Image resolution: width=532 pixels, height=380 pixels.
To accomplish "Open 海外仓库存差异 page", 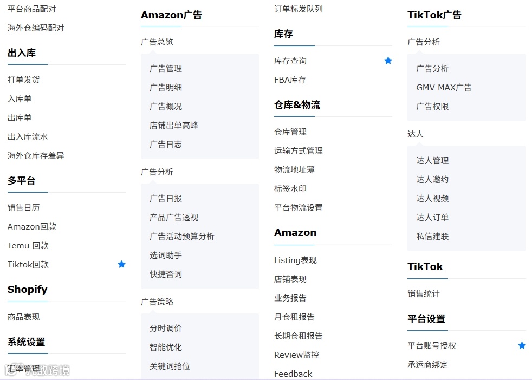I will click(x=36, y=155).
